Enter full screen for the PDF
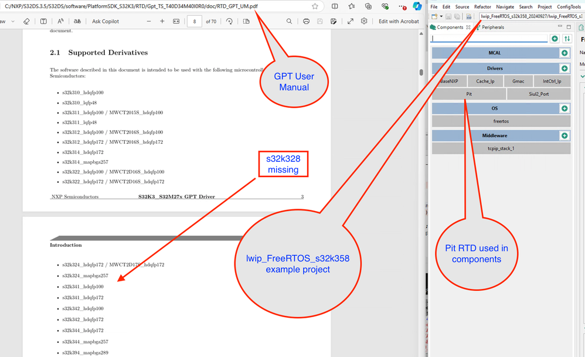Screen dimensions: 585x357 point(351,21)
